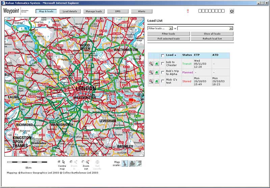The height and width of the screenshot is (188, 270).
Task: Open the 'Filter loads ...' dropdown
Action: click(x=160, y=29)
